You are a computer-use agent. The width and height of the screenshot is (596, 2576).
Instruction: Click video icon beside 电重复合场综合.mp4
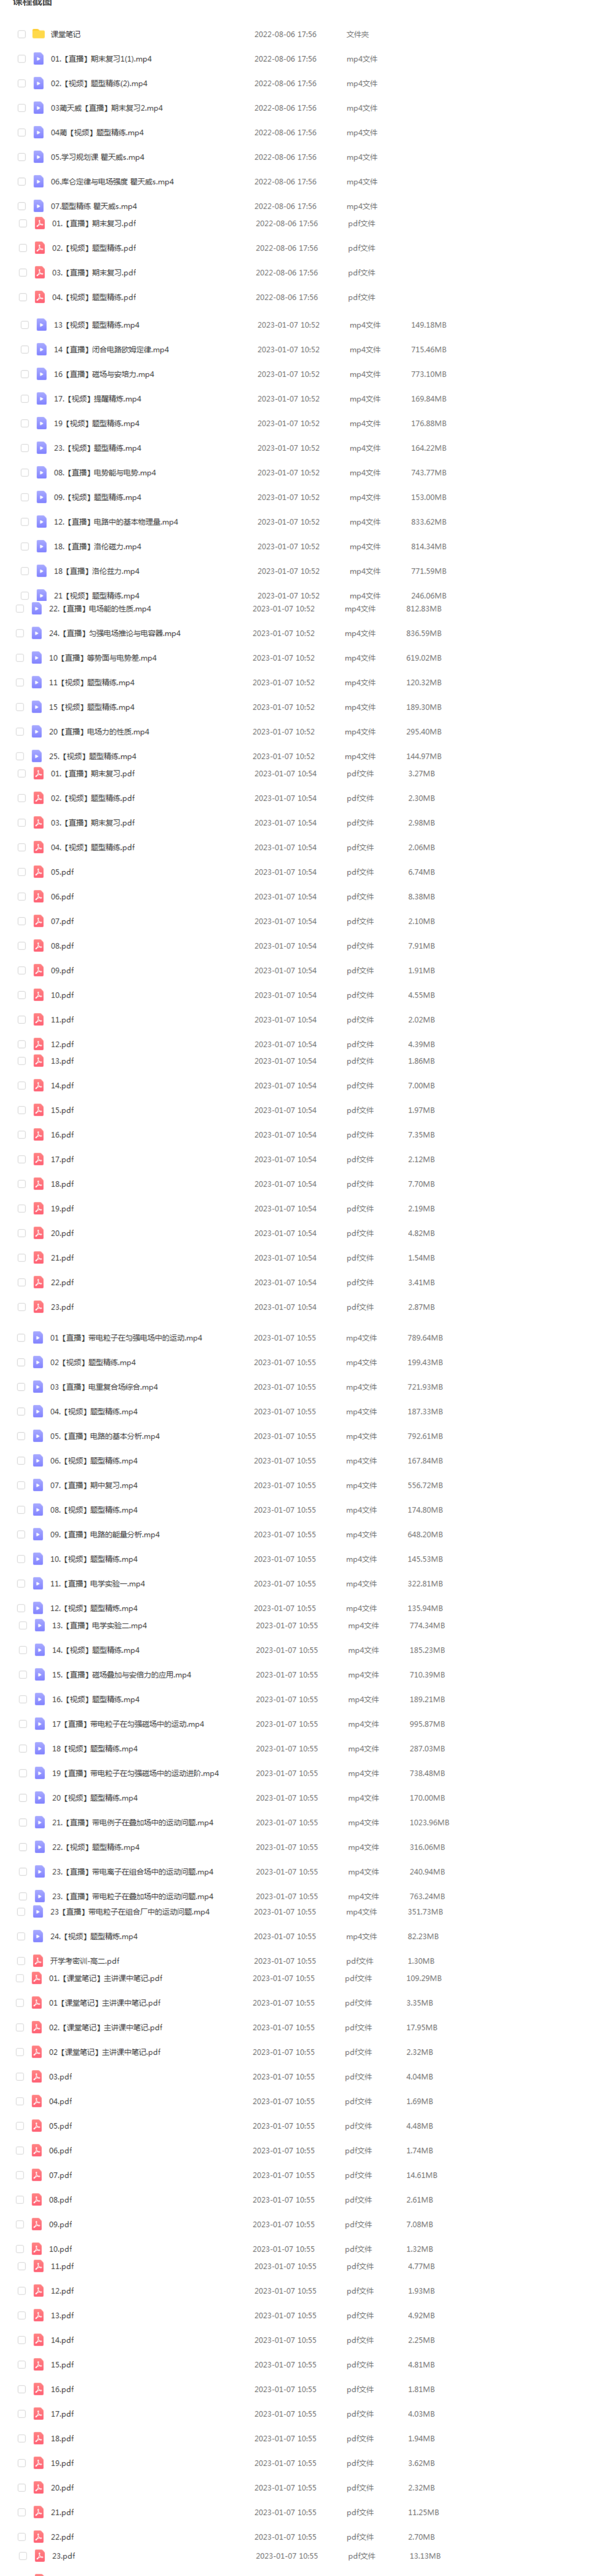pos(38,1387)
